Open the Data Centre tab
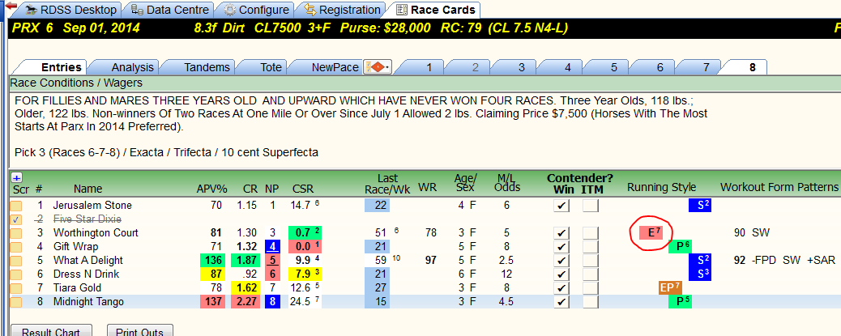The image size is (841, 336). click(171, 10)
